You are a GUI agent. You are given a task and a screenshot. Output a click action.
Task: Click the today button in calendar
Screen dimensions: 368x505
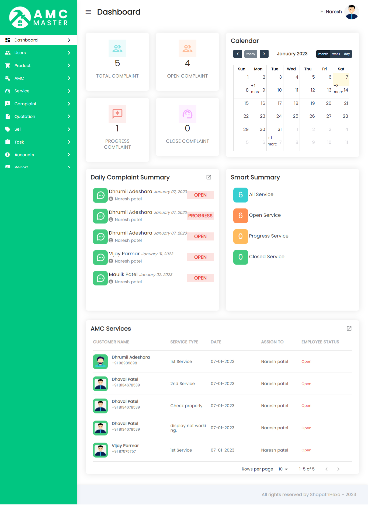[251, 54]
